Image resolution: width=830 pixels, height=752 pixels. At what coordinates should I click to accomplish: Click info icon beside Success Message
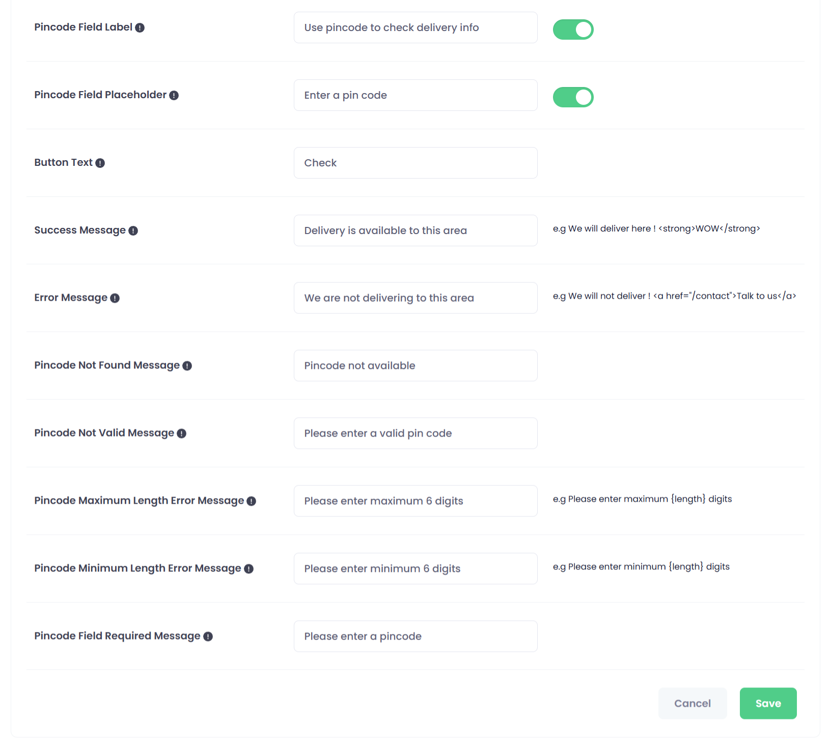(x=133, y=231)
